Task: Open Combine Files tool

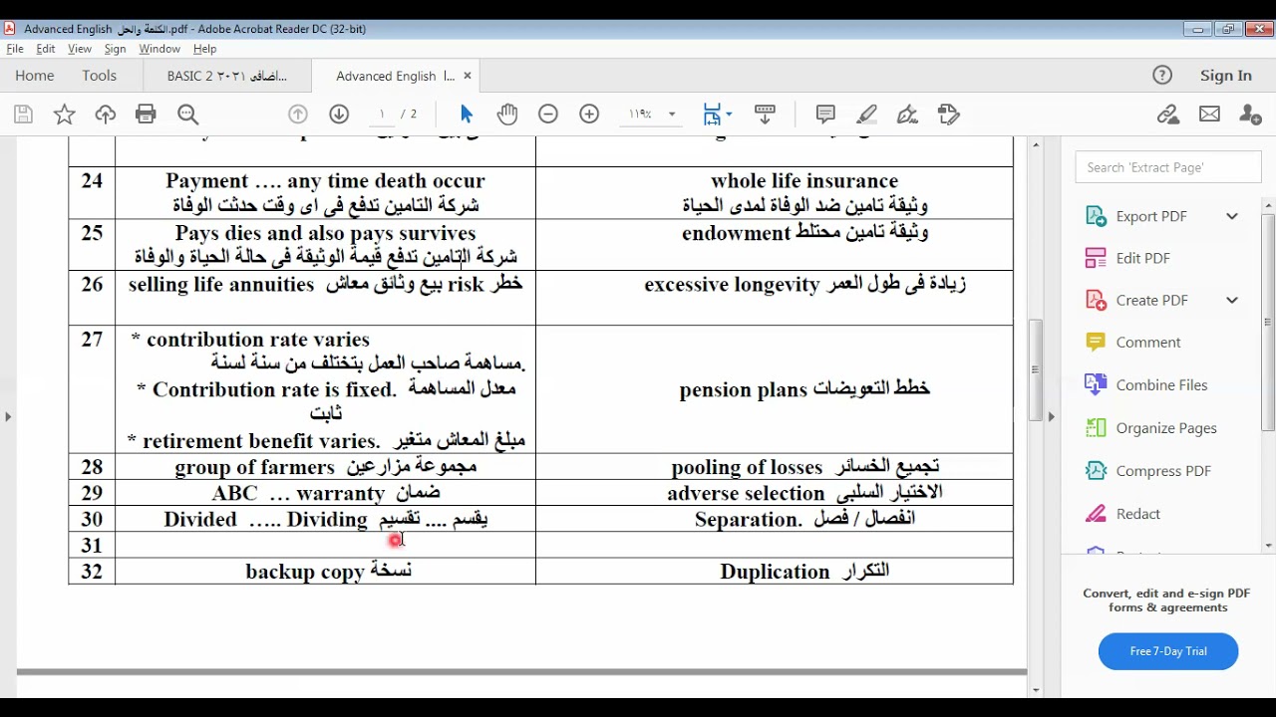Action: point(1161,384)
